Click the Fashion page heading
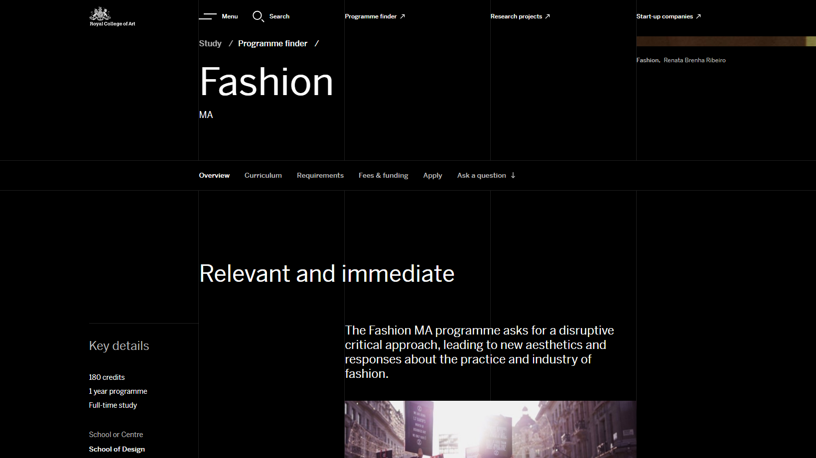Viewport: 816px width, 458px height. tap(267, 82)
